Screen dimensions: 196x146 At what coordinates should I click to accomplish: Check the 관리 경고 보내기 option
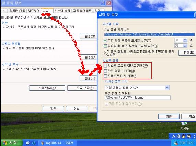click(x=105, y=71)
